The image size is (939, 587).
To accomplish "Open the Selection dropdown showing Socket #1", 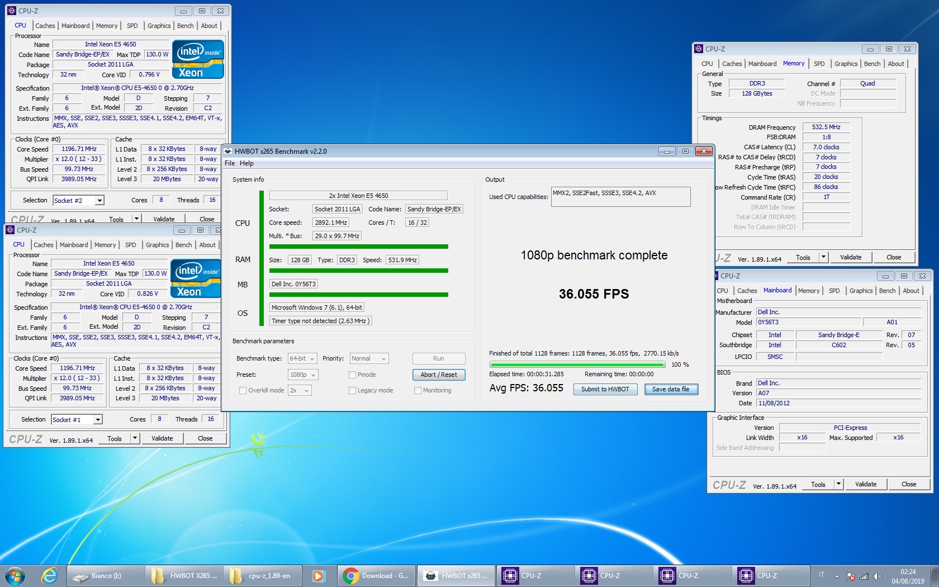I will pos(77,419).
